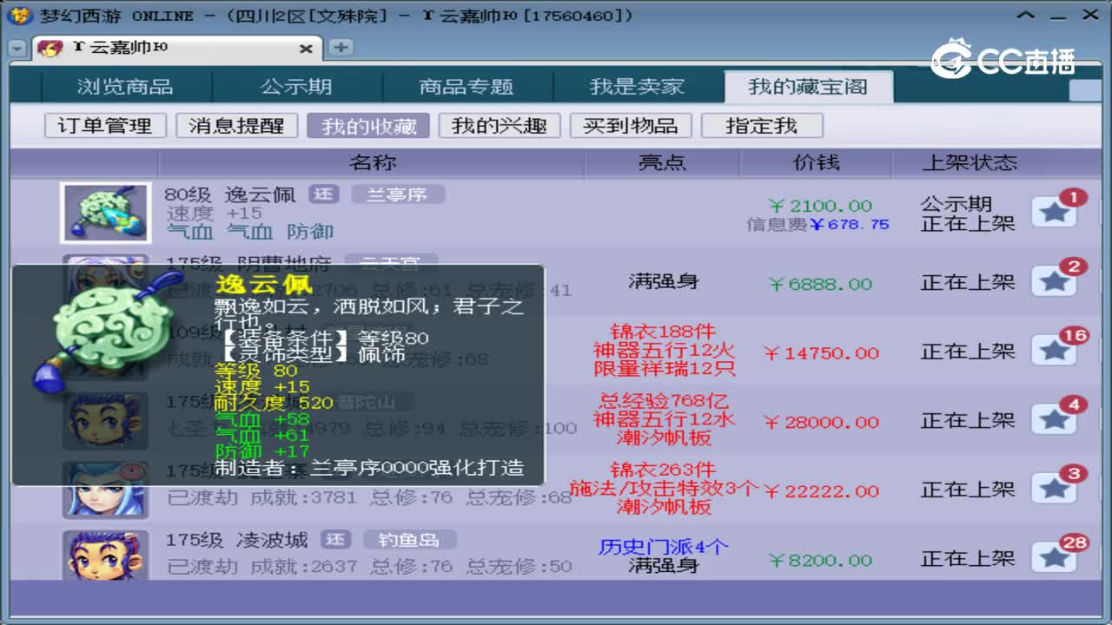Click the 信息费 ¥678.75 text
1112x625 pixels.
[x=817, y=224]
